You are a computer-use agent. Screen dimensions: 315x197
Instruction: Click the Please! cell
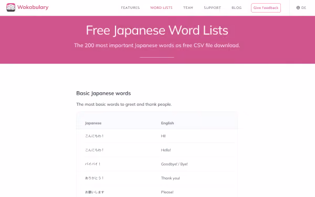tap(167, 192)
